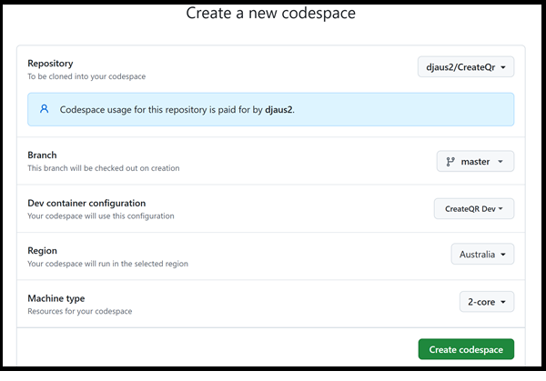Expand the master branch selector
This screenshot has width=546, height=381.
[475, 162]
